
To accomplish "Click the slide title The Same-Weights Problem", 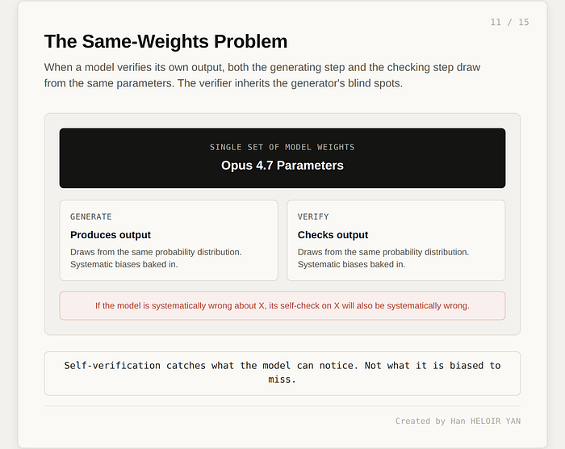I will click(165, 41).
